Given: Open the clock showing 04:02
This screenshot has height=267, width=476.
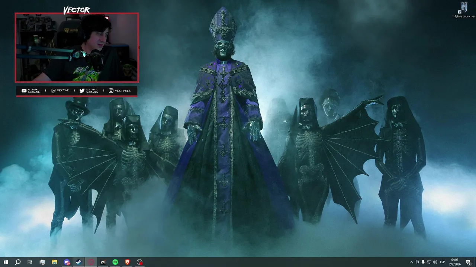Looking at the screenshot, I should click(455, 262).
